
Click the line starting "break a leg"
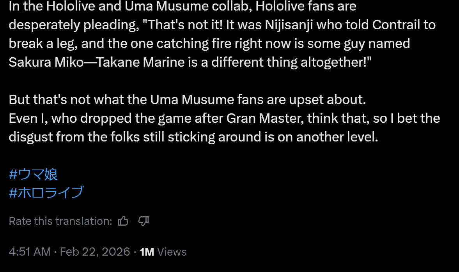[x=209, y=44]
